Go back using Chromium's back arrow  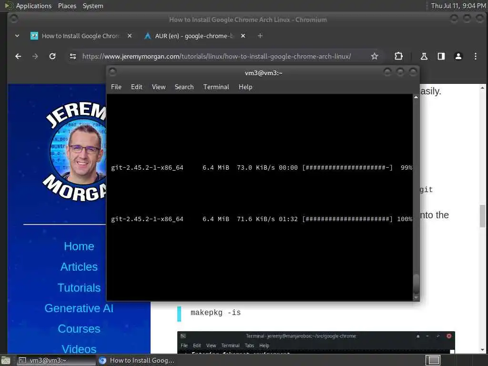click(18, 56)
